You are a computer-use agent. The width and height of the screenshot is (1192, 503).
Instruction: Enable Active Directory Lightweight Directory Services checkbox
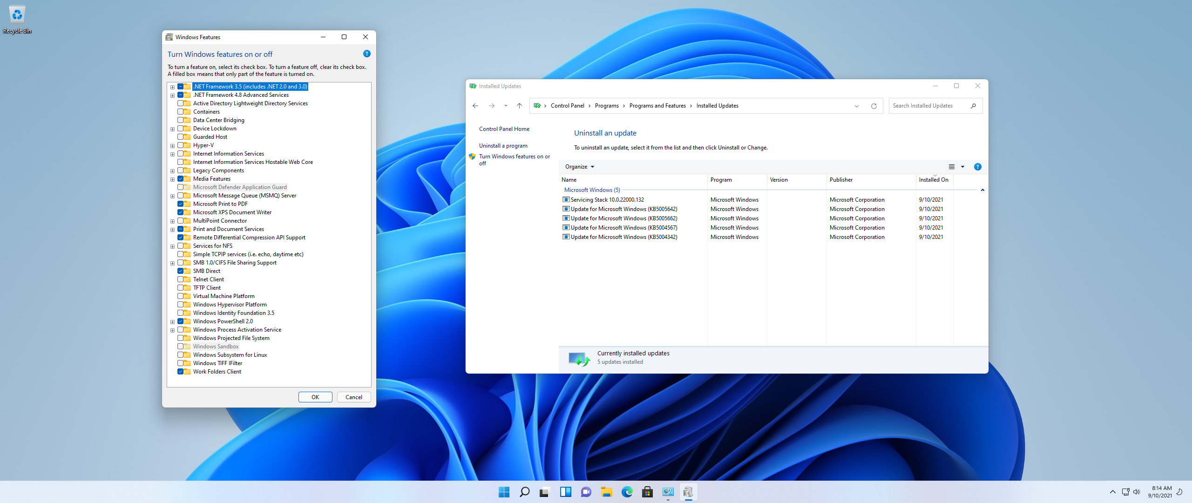pyautogui.click(x=180, y=103)
